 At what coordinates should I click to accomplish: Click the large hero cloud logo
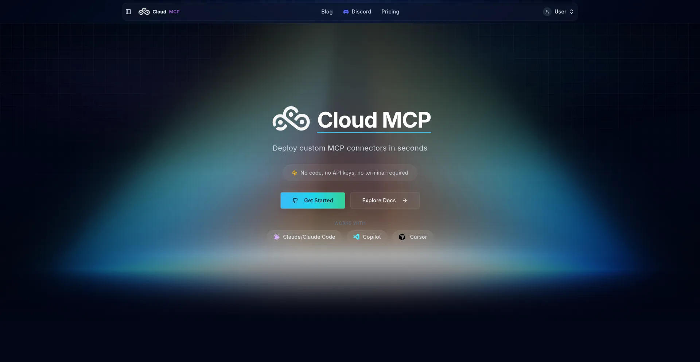point(291,119)
